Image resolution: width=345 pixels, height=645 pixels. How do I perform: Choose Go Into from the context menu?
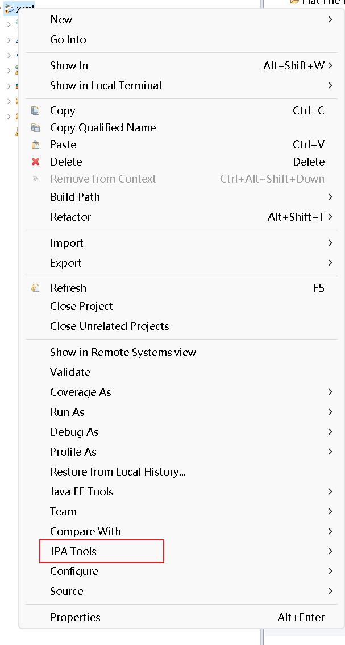(x=68, y=40)
